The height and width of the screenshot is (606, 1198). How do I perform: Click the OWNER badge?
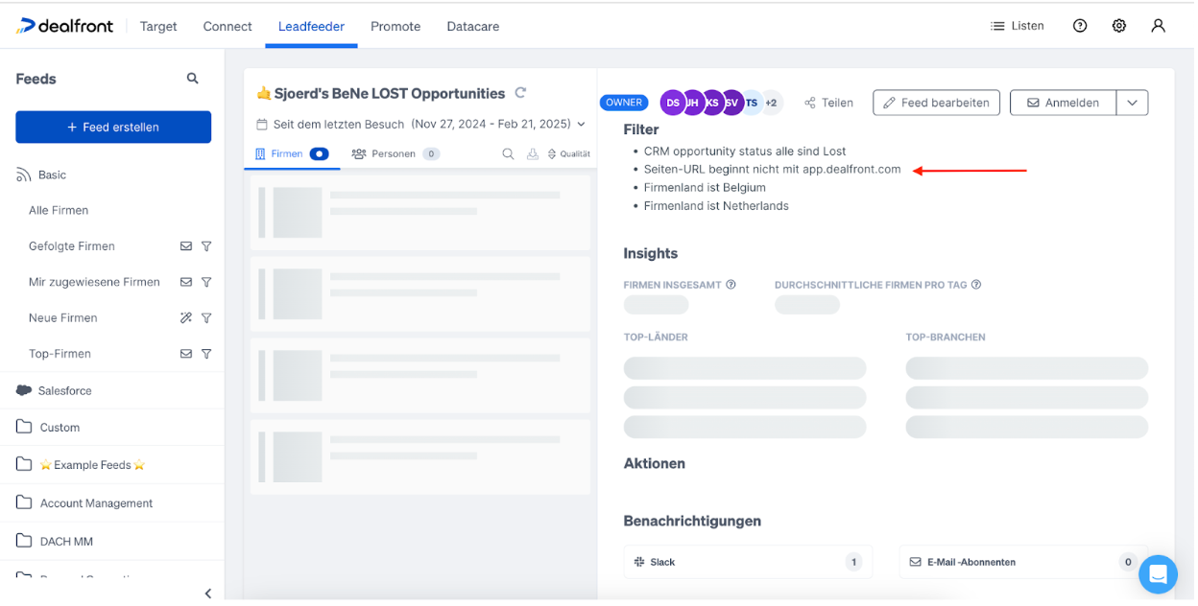pyautogui.click(x=624, y=103)
